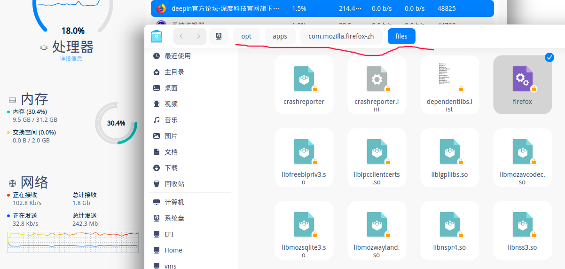Select the libipcclientcerts.so file icon

tap(377, 151)
